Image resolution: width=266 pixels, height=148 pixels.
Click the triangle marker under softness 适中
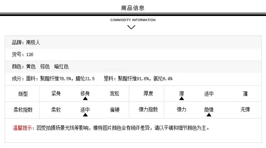85,115
